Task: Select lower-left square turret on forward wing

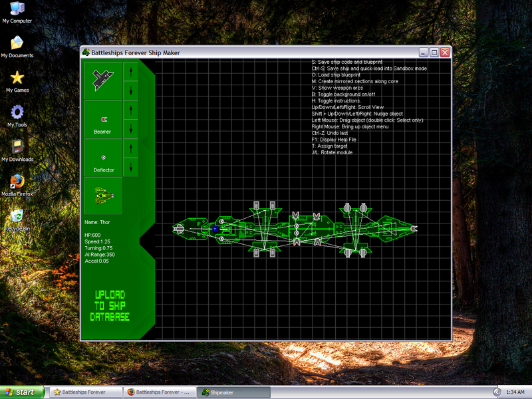Action: click(257, 253)
